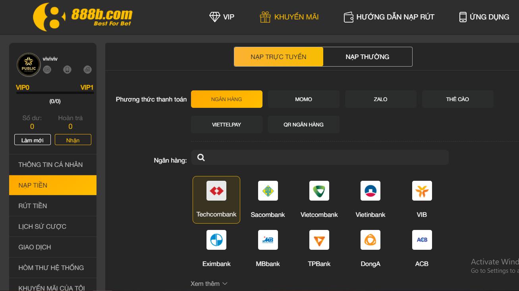Viewport: 519px width, 291px height.
Task: Click the bank card verification icon
Action: pos(88,70)
